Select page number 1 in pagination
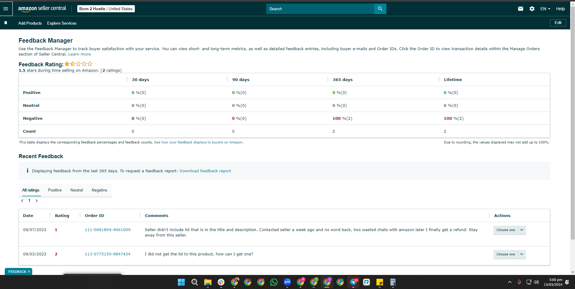Screen dimensions: 575x289 pyautogui.click(x=29, y=201)
